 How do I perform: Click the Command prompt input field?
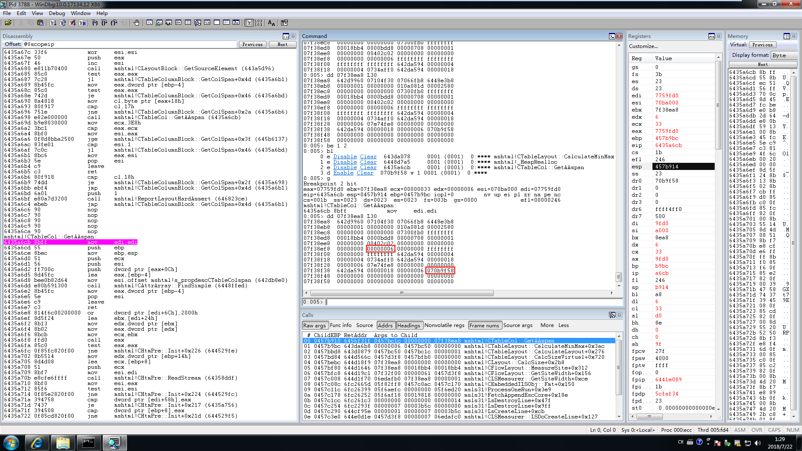(x=473, y=302)
